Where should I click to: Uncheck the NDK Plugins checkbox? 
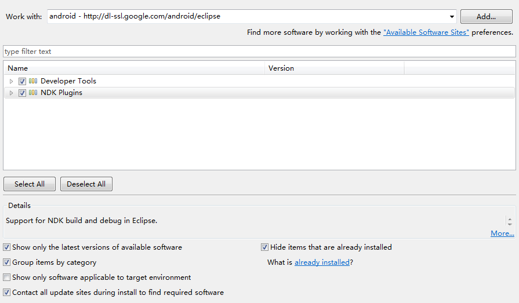click(x=22, y=93)
